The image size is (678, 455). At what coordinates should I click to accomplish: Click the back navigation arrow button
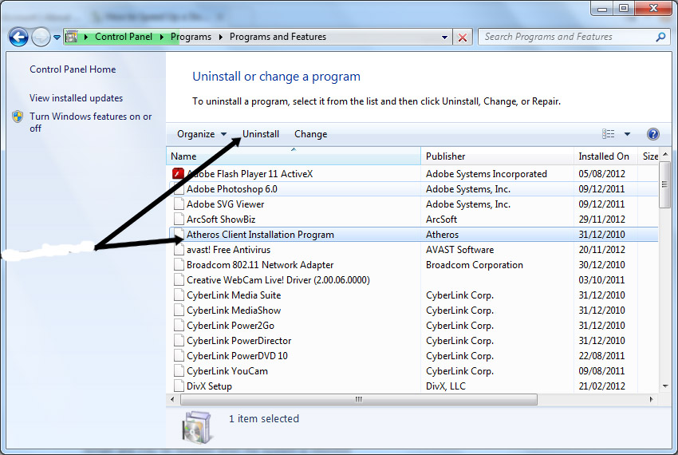19,37
